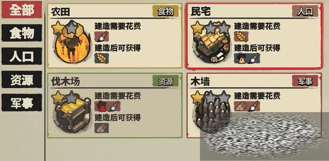
Task: Click the 伐木场 lumber mill icon
Action: [71, 112]
